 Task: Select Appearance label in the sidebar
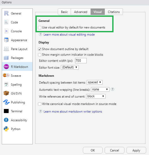19,40
